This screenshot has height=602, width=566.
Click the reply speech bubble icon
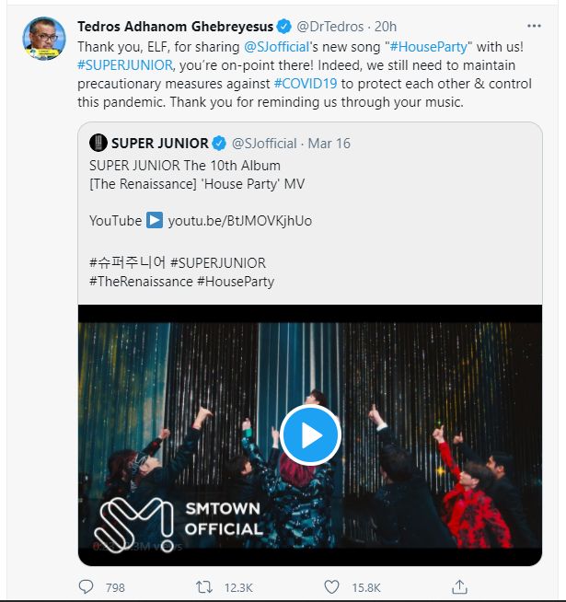coord(87,586)
